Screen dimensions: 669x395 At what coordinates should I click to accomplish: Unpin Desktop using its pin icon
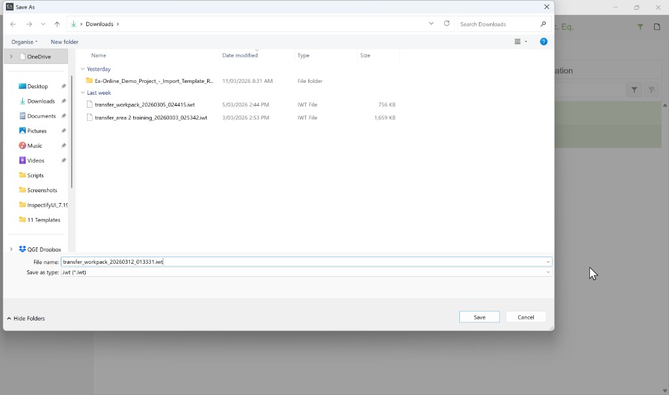coord(63,86)
